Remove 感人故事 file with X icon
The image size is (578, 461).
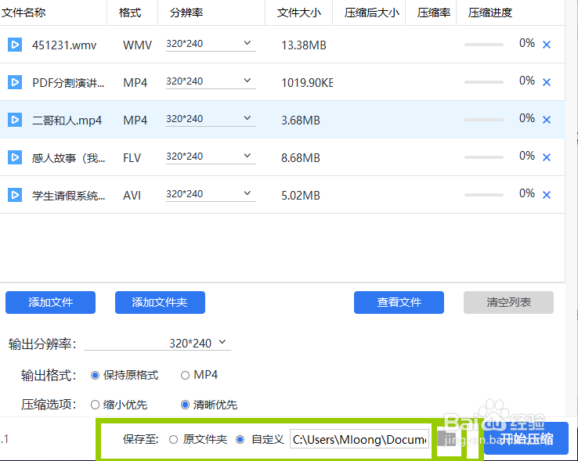point(547,157)
